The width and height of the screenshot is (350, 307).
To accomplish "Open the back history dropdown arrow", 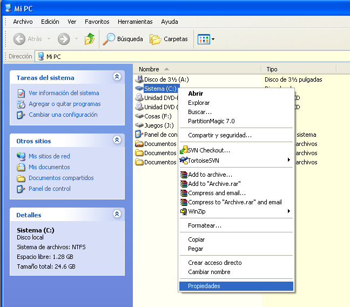I will (49, 39).
